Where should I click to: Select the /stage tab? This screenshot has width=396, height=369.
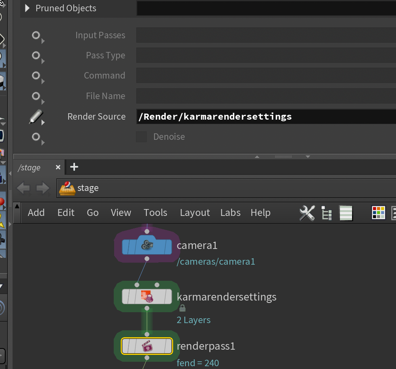(29, 168)
